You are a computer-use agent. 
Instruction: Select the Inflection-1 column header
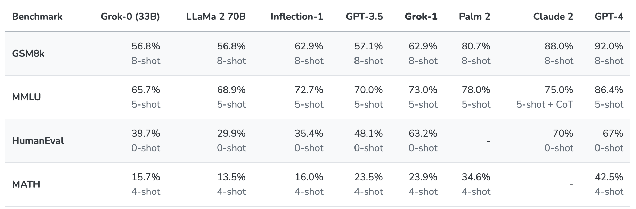(297, 16)
